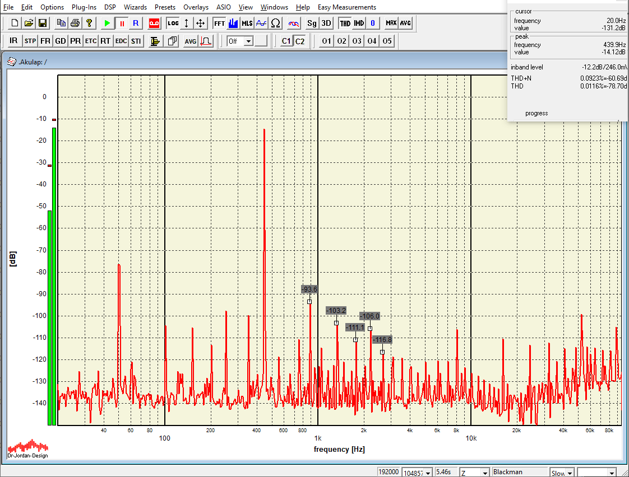
Task: Click the blue R repeat button
Action: pyautogui.click(x=136, y=23)
